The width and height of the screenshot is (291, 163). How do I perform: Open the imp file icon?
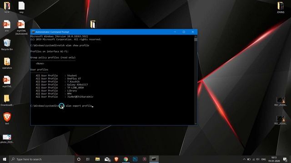(21, 7)
